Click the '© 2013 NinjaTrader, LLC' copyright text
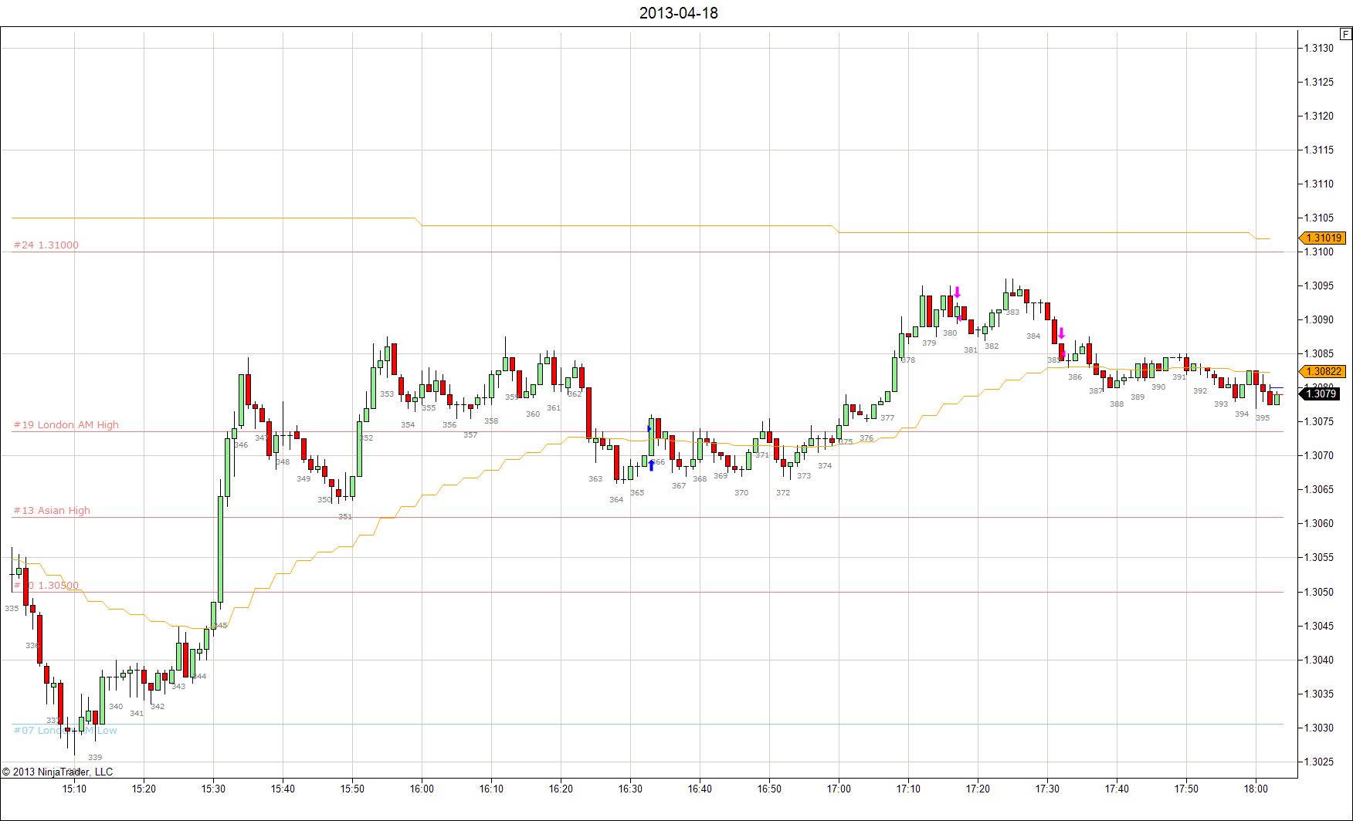The height and width of the screenshot is (821, 1353). (57, 772)
